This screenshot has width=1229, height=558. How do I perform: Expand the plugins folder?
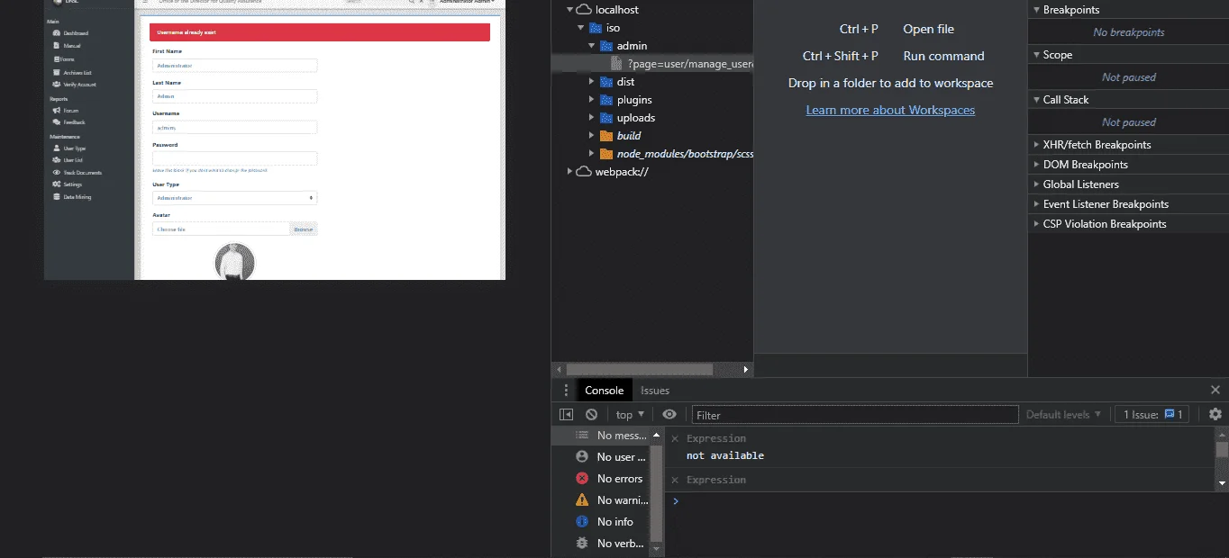coord(592,100)
